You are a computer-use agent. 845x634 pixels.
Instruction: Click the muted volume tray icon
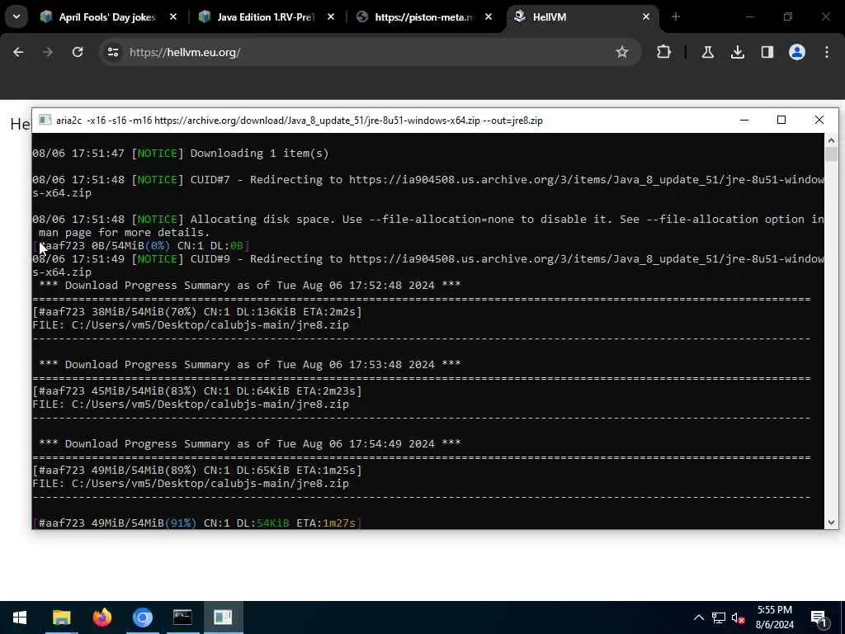739,618
